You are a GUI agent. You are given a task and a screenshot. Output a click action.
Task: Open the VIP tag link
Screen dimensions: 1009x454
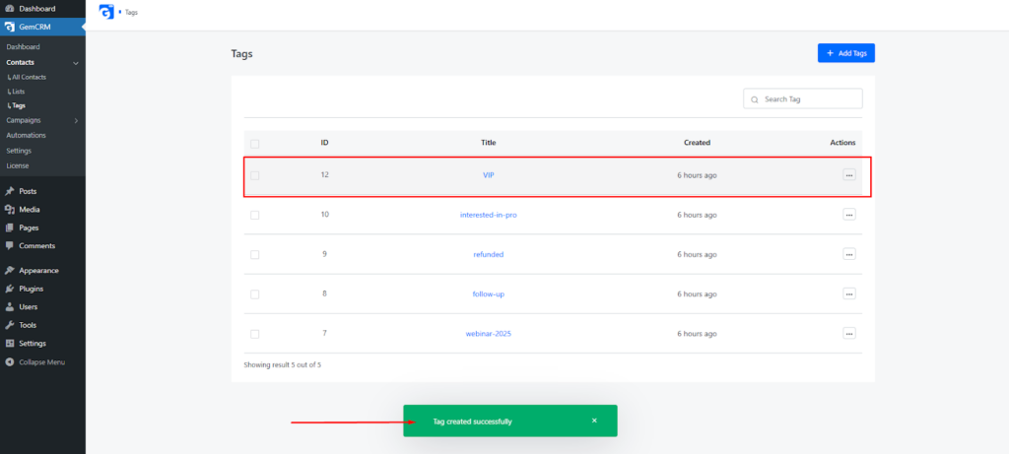[489, 175]
